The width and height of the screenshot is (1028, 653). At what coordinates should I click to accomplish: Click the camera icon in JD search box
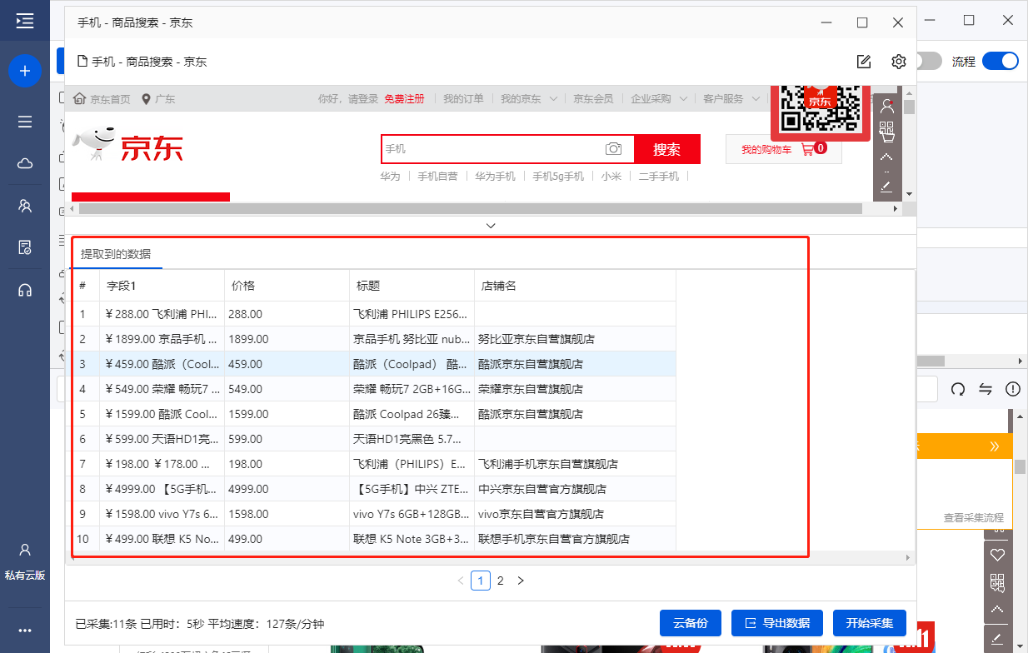pyautogui.click(x=614, y=148)
